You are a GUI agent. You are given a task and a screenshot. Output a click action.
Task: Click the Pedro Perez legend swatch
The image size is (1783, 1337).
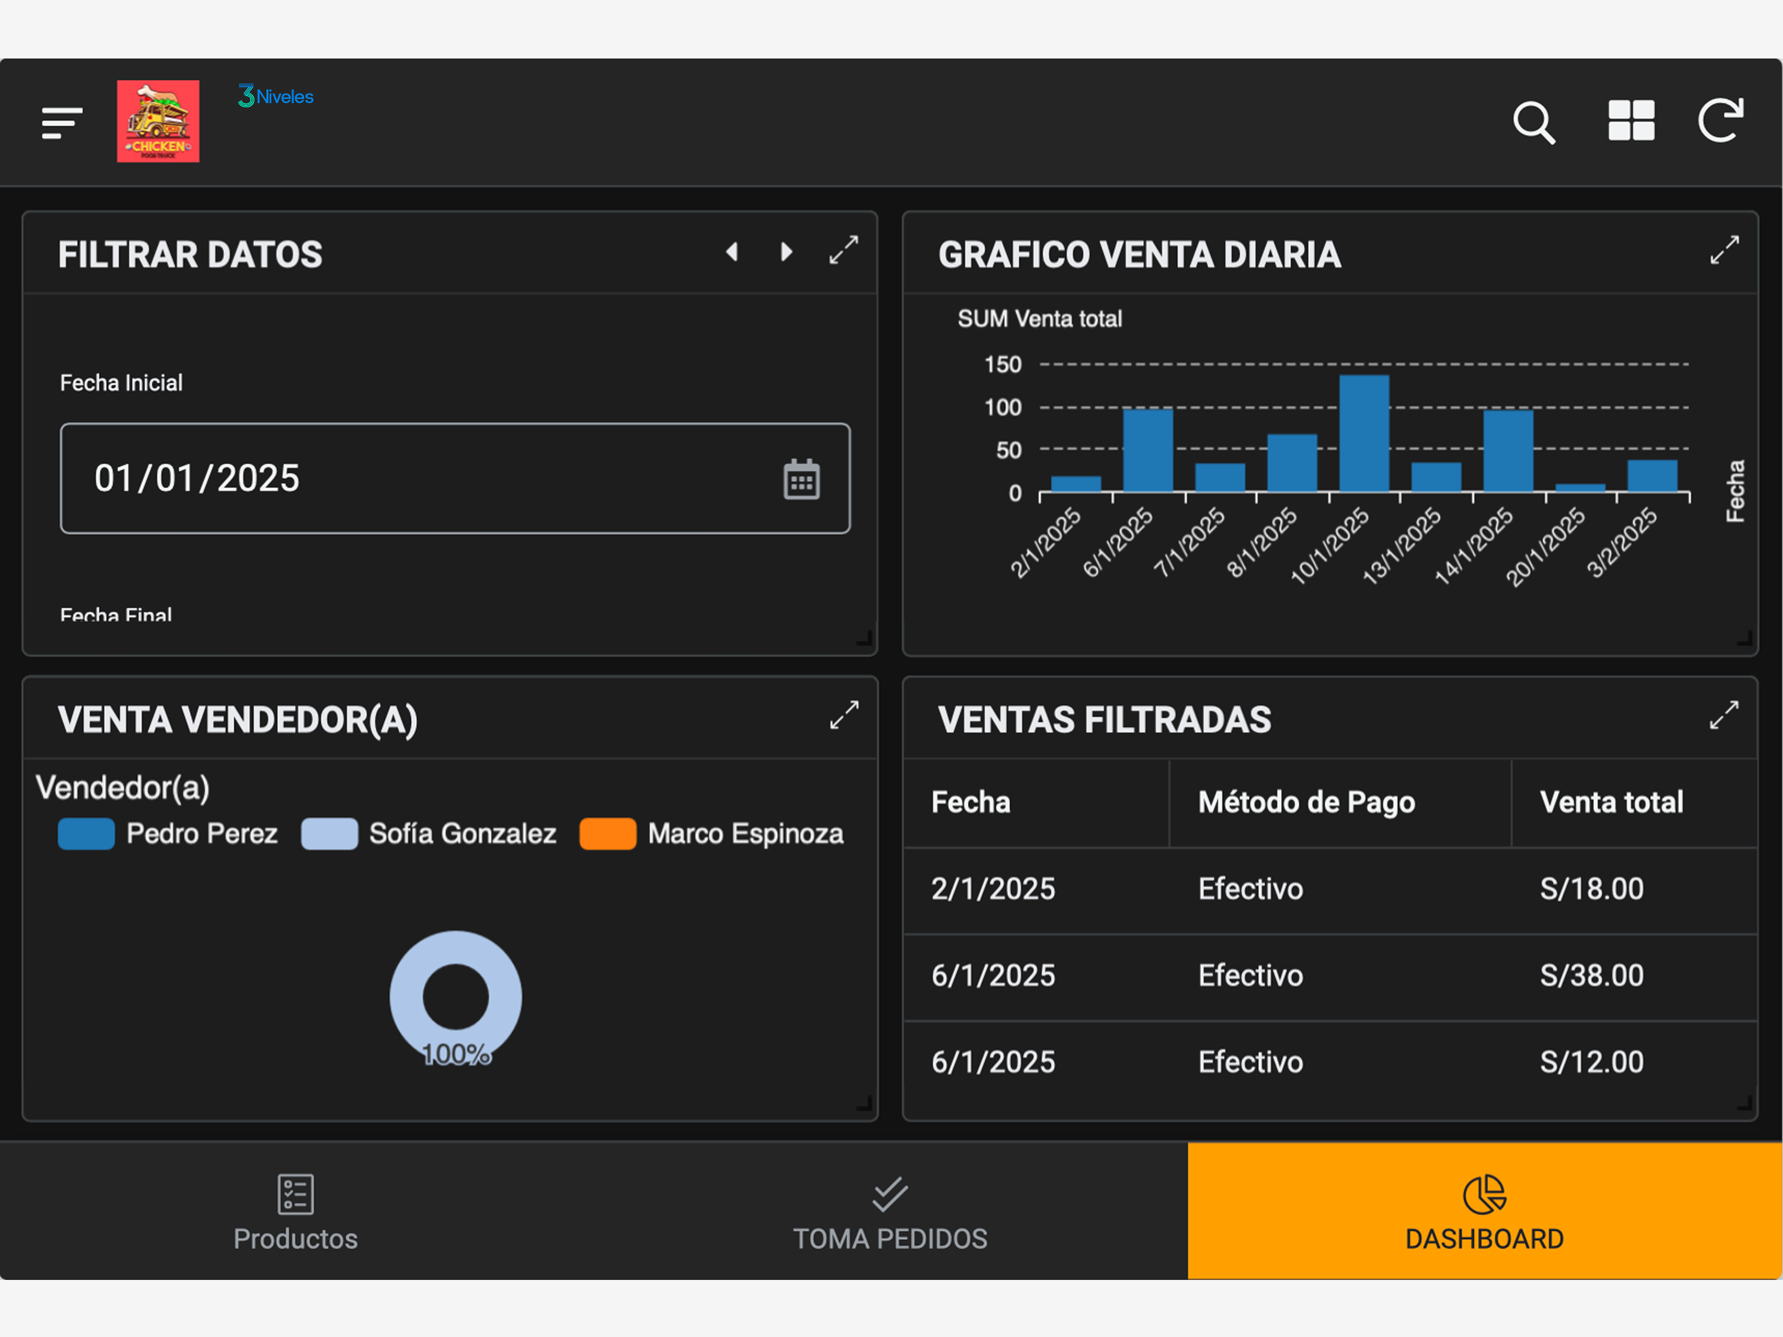[x=86, y=834]
